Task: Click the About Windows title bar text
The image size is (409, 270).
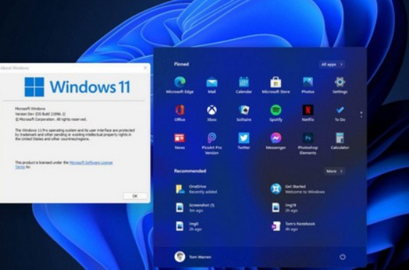Action: pyautogui.click(x=15, y=68)
